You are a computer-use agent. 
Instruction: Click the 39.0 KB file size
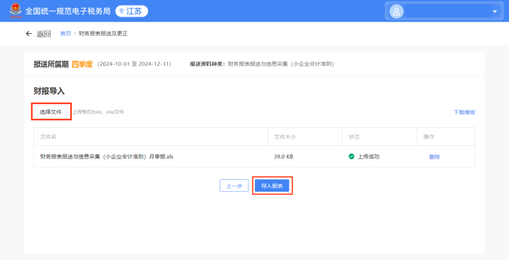click(x=283, y=157)
